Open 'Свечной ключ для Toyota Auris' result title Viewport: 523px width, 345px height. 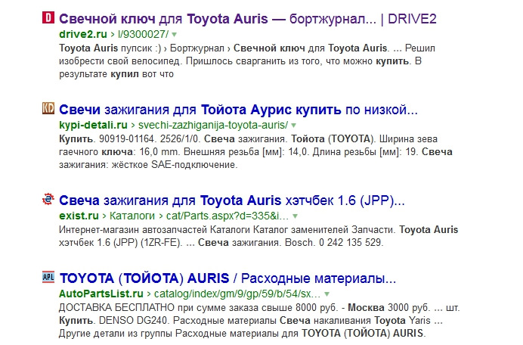(x=247, y=19)
